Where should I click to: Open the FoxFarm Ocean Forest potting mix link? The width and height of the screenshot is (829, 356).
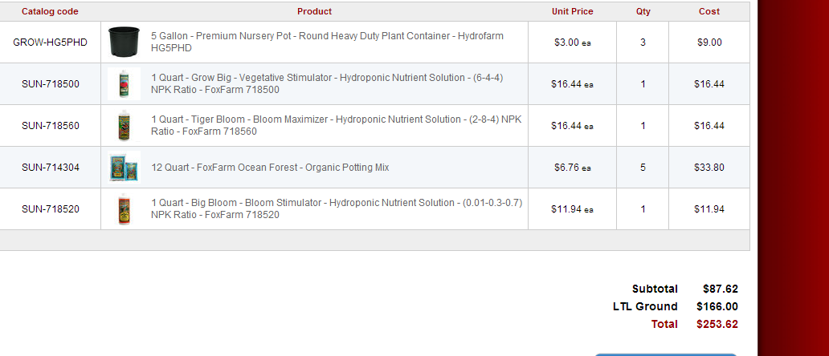(270, 168)
